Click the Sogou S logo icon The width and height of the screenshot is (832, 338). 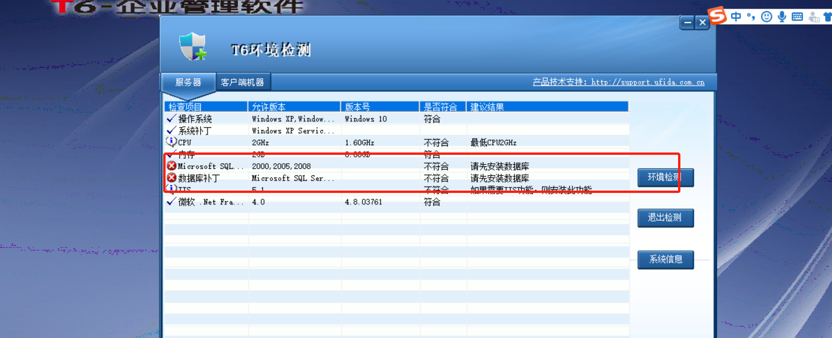click(x=717, y=16)
